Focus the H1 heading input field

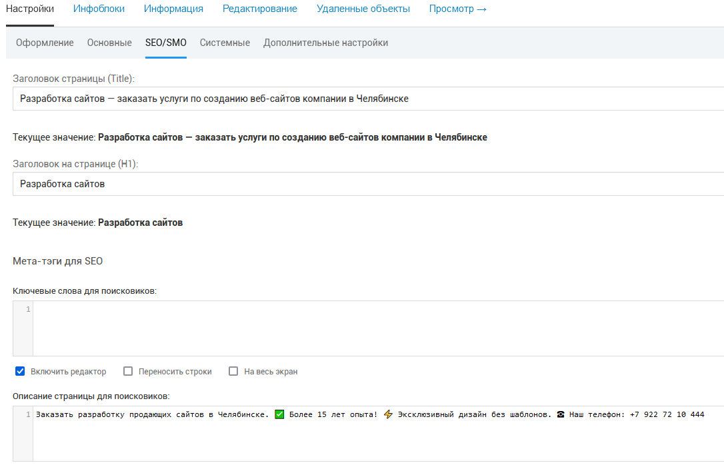point(367,184)
